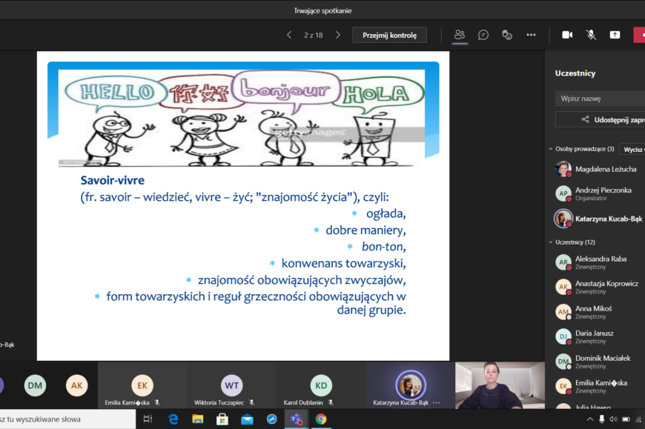Click the slide counter 2 z 18
The image size is (645, 429).
click(314, 36)
